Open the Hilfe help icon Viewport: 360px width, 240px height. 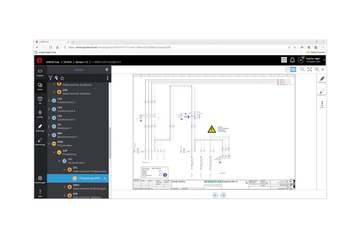point(40,193)
